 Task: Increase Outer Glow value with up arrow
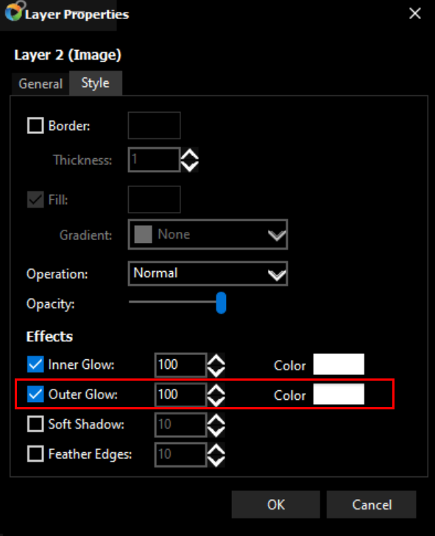[x=216, y=389]
